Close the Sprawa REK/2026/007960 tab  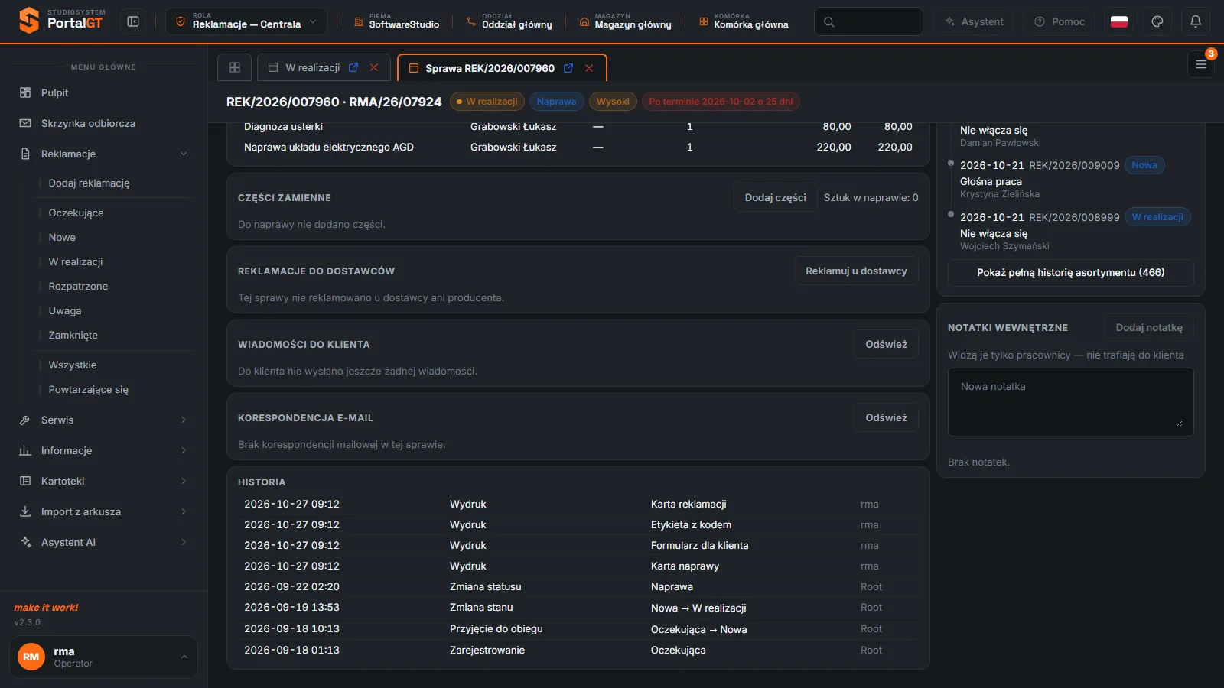[589, 68]
